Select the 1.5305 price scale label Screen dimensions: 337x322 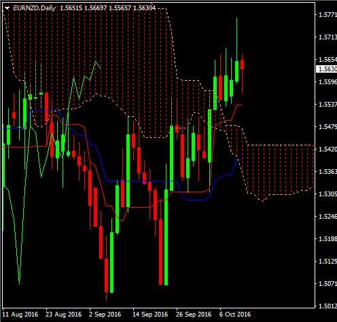tap(327, 194)
